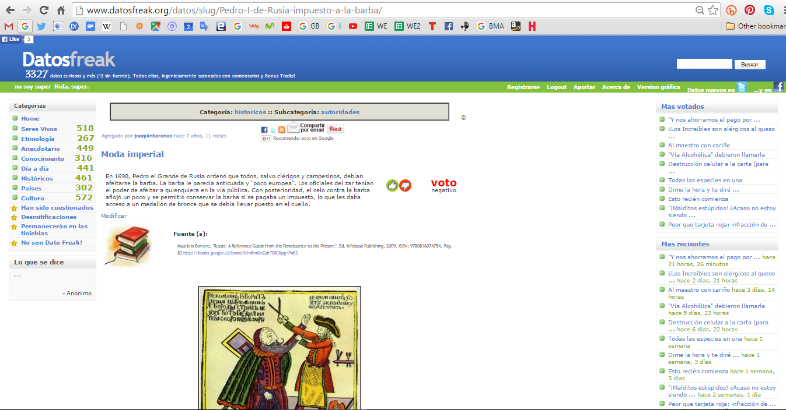Open the Día a día category
This screenshot has height=410, width=786.
35,169
